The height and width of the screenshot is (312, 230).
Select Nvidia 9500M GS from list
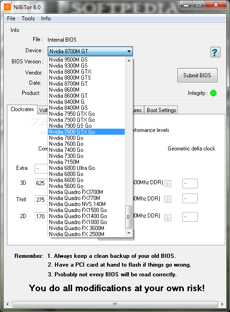(x=86, y=60)
